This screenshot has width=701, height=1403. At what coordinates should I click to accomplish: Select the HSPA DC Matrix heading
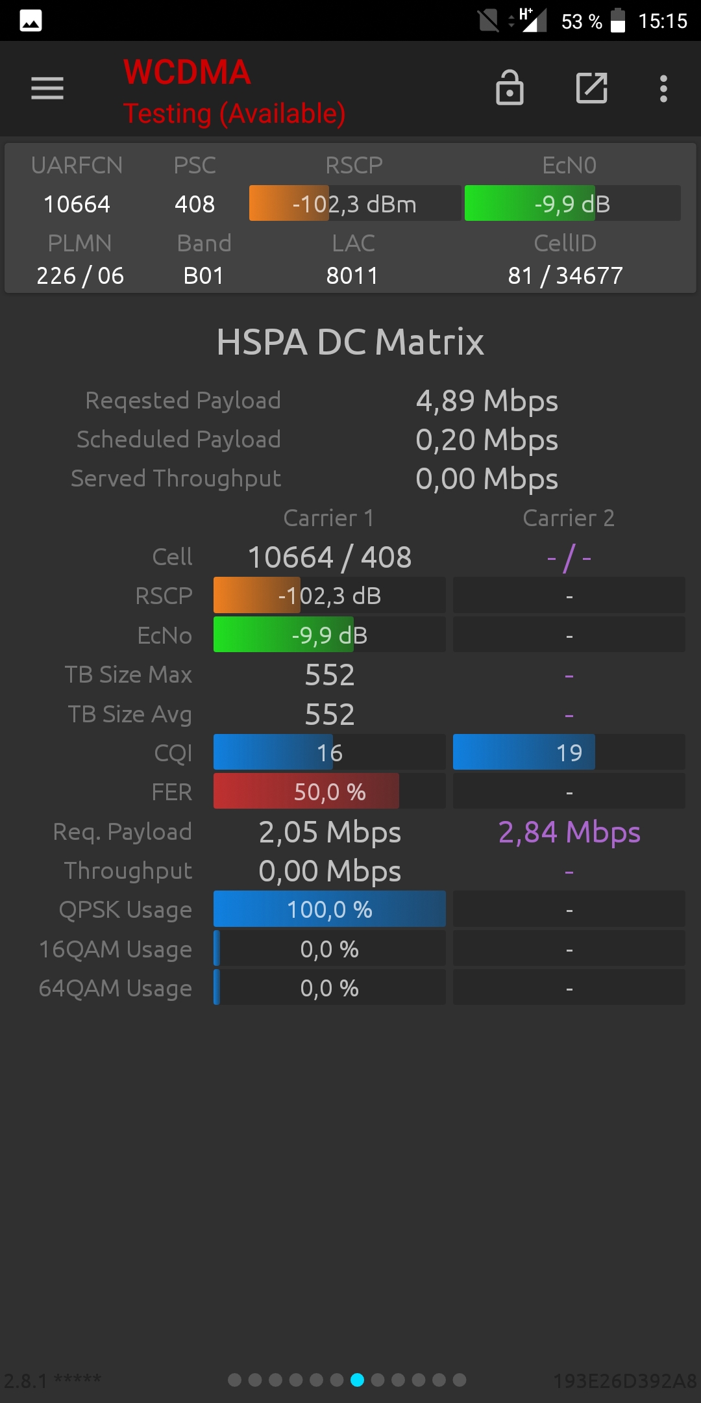pos(350,342)
